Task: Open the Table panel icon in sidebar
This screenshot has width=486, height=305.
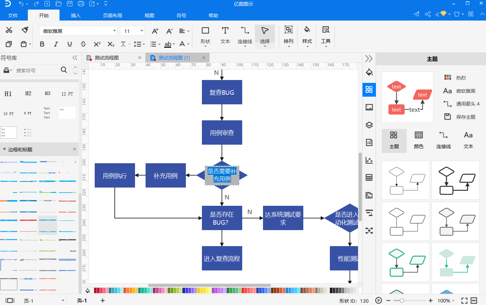Action: click(x=369, y=178)
